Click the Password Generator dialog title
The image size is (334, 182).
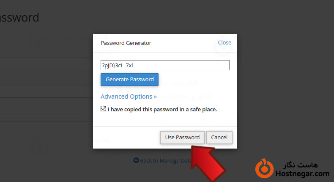pos(126,43)
